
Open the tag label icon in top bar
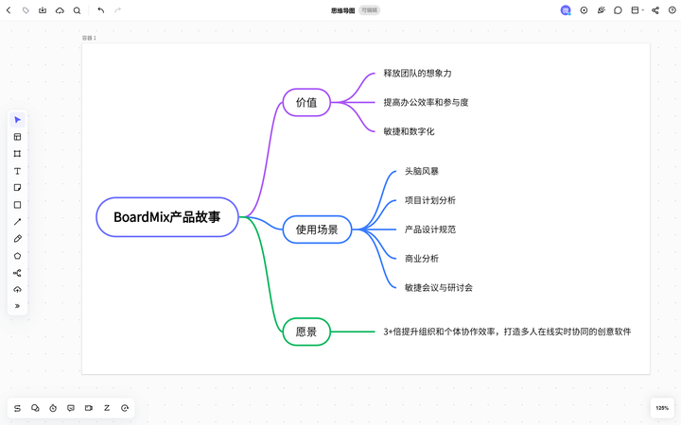26,10
